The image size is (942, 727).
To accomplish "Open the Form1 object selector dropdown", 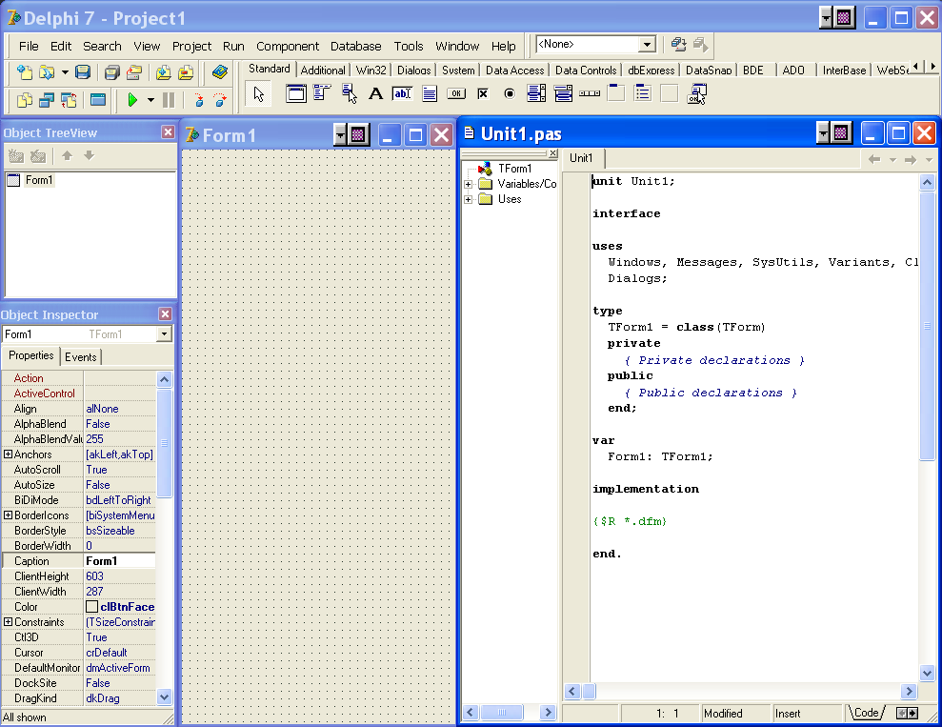I will pyautogui.click(x=164, y=334).
